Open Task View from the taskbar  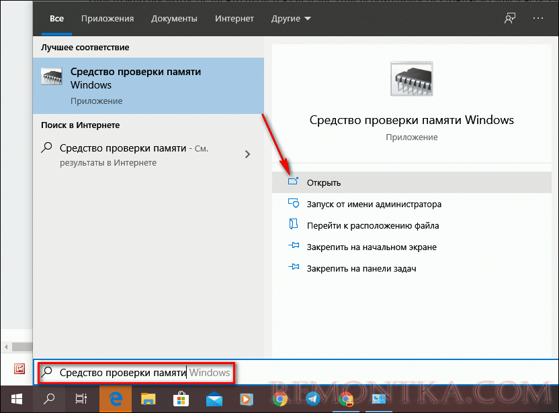[81, 399]
